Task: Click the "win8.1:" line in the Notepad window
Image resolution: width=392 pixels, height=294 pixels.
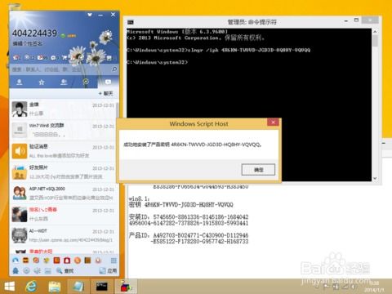Action: [139, 198]
